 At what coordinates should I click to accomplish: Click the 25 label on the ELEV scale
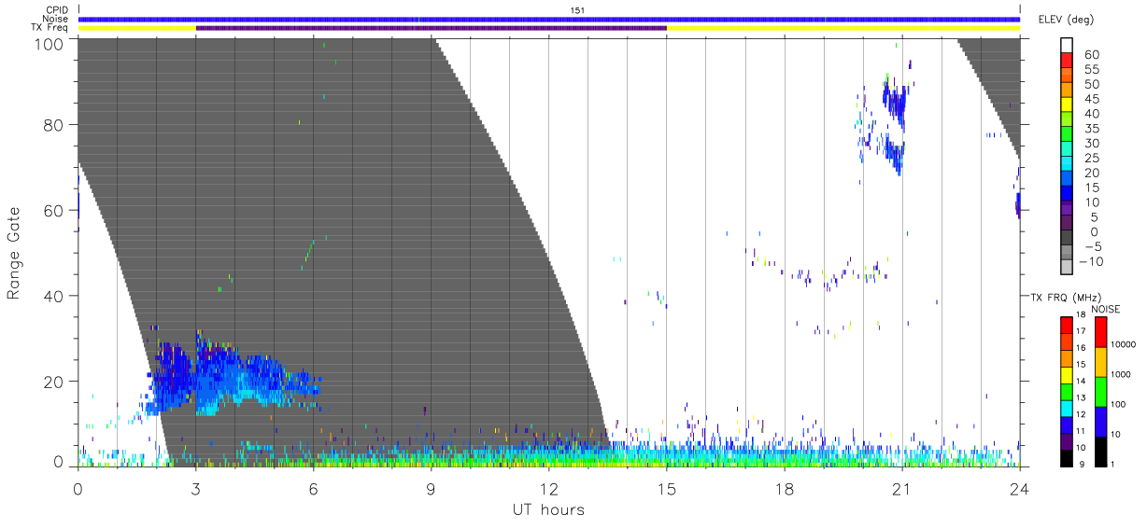1092,158
